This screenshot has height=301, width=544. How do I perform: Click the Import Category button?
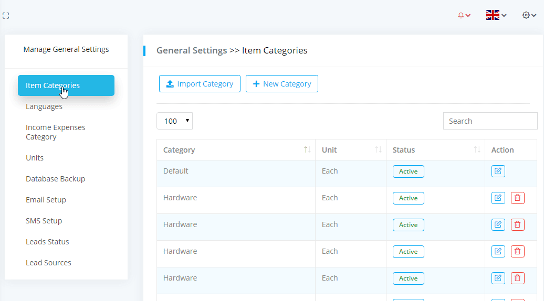(x=200, y=84)
